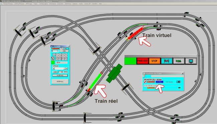217x124 pixels.
Task: Click speed scrollbar left arrow in VITESSE
Action: (53, 68)
